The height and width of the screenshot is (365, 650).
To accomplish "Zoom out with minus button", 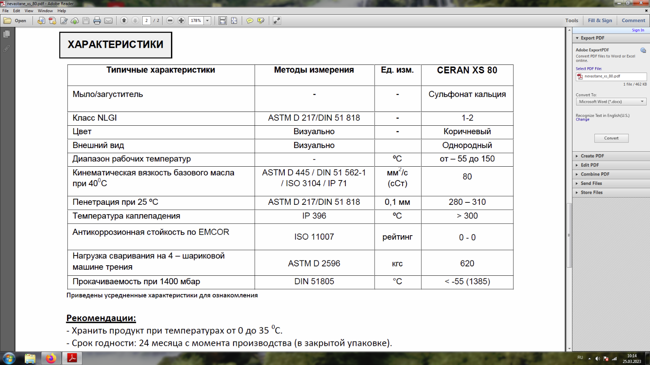I will click(x=170, y=21).
